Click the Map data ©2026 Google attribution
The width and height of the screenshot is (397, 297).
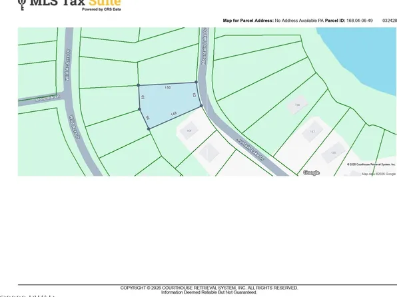pyautogui.click(x=378, y=174)
